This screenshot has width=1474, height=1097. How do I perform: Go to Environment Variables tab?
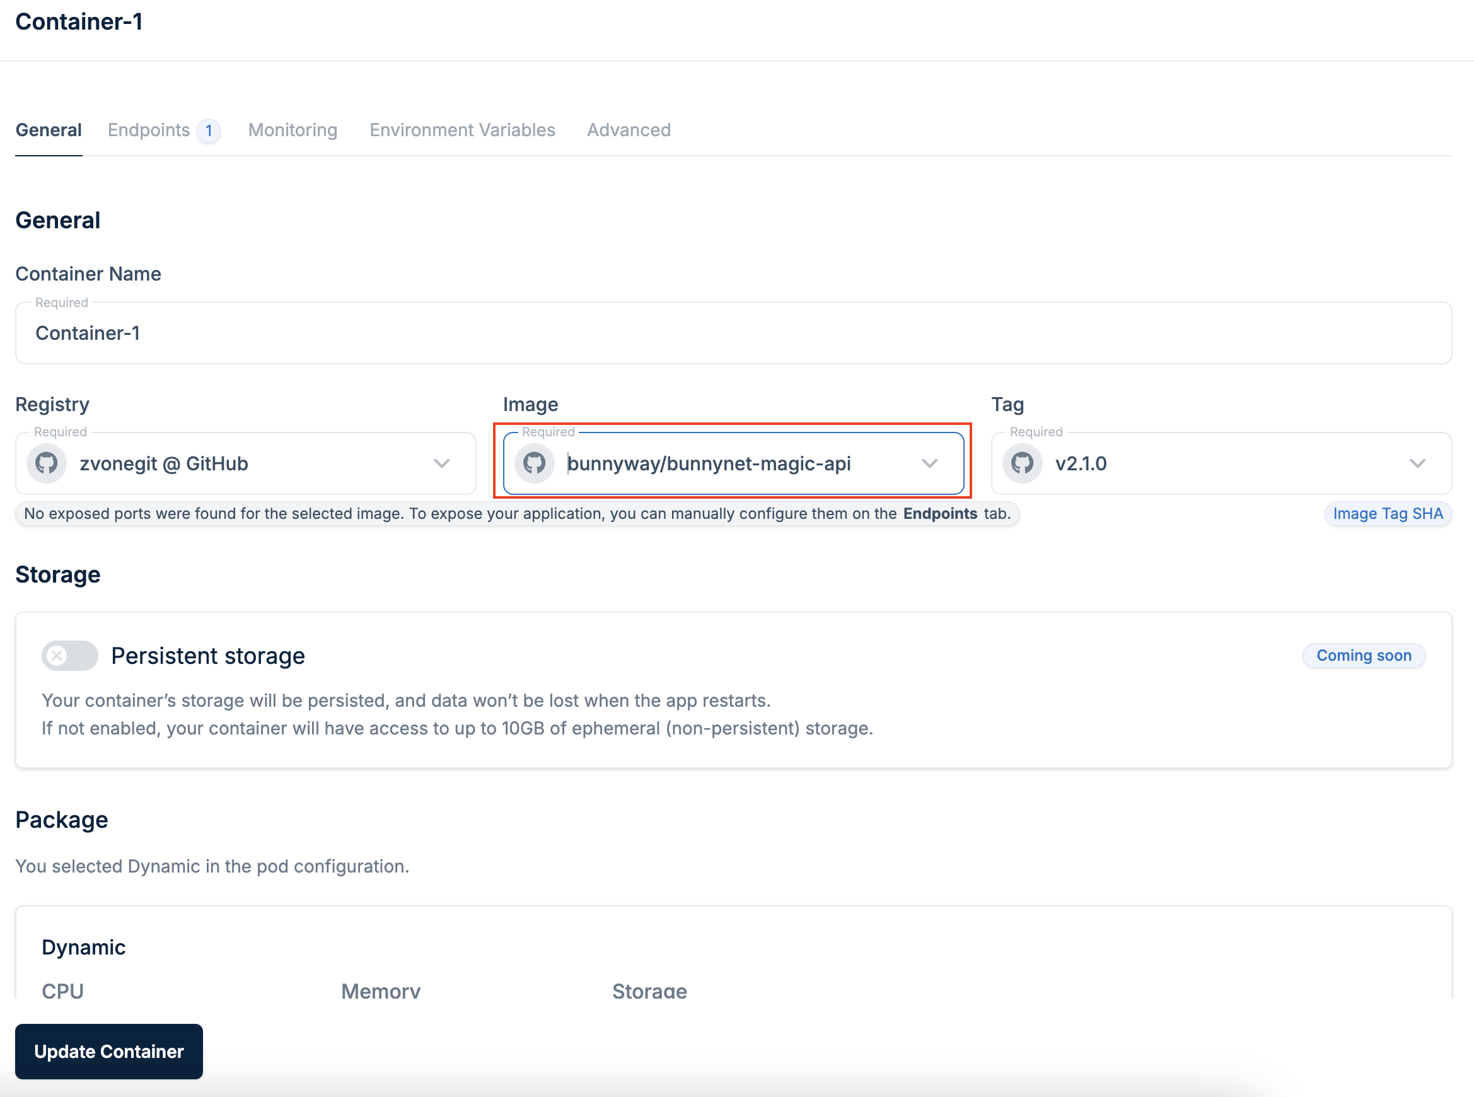(x=462, y=130)
